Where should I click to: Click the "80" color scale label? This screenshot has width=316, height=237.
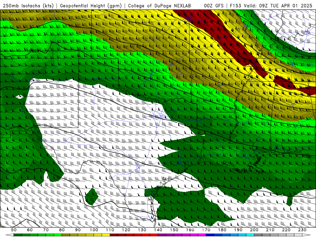[62, 230]
